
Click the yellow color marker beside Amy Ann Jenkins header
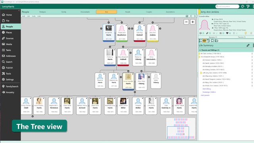coord(199,12)
